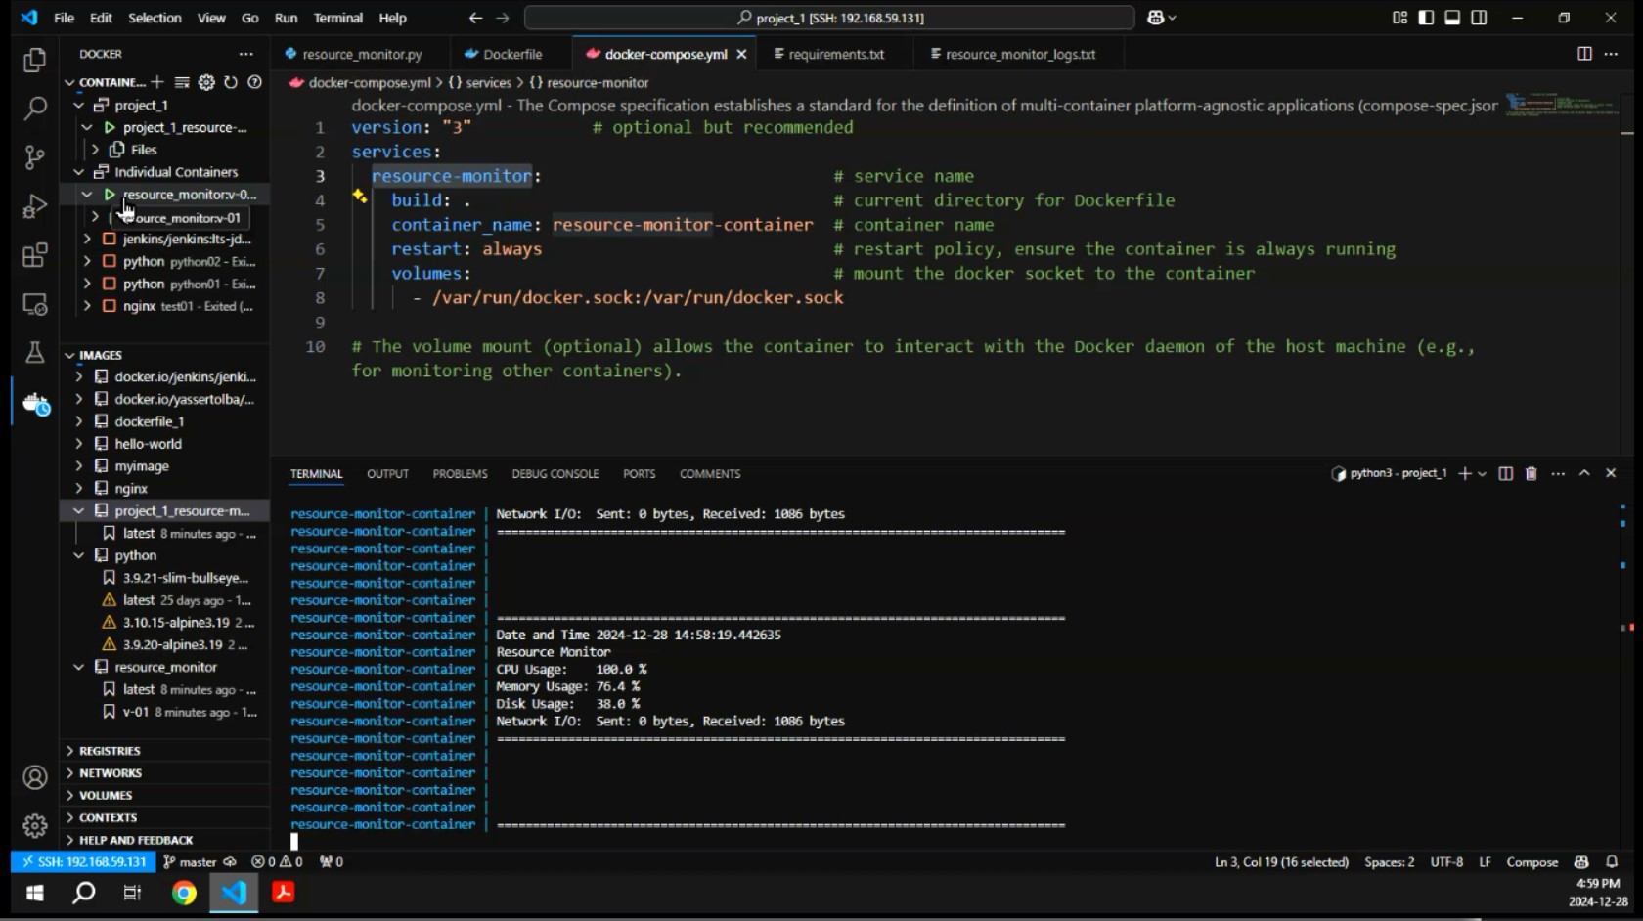This screenshot has width=1643, height=921.
Task: Show the PROBLEMS panel tab
Action: [460, 474]
